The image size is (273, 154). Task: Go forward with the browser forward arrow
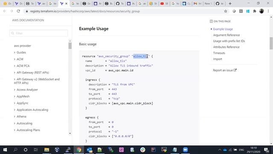point(12,11)
